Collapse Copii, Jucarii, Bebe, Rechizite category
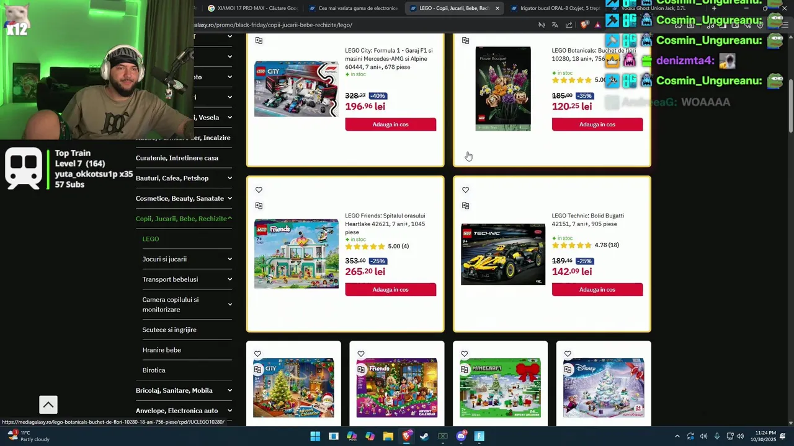The image size is (794, 446). point(230,219)
